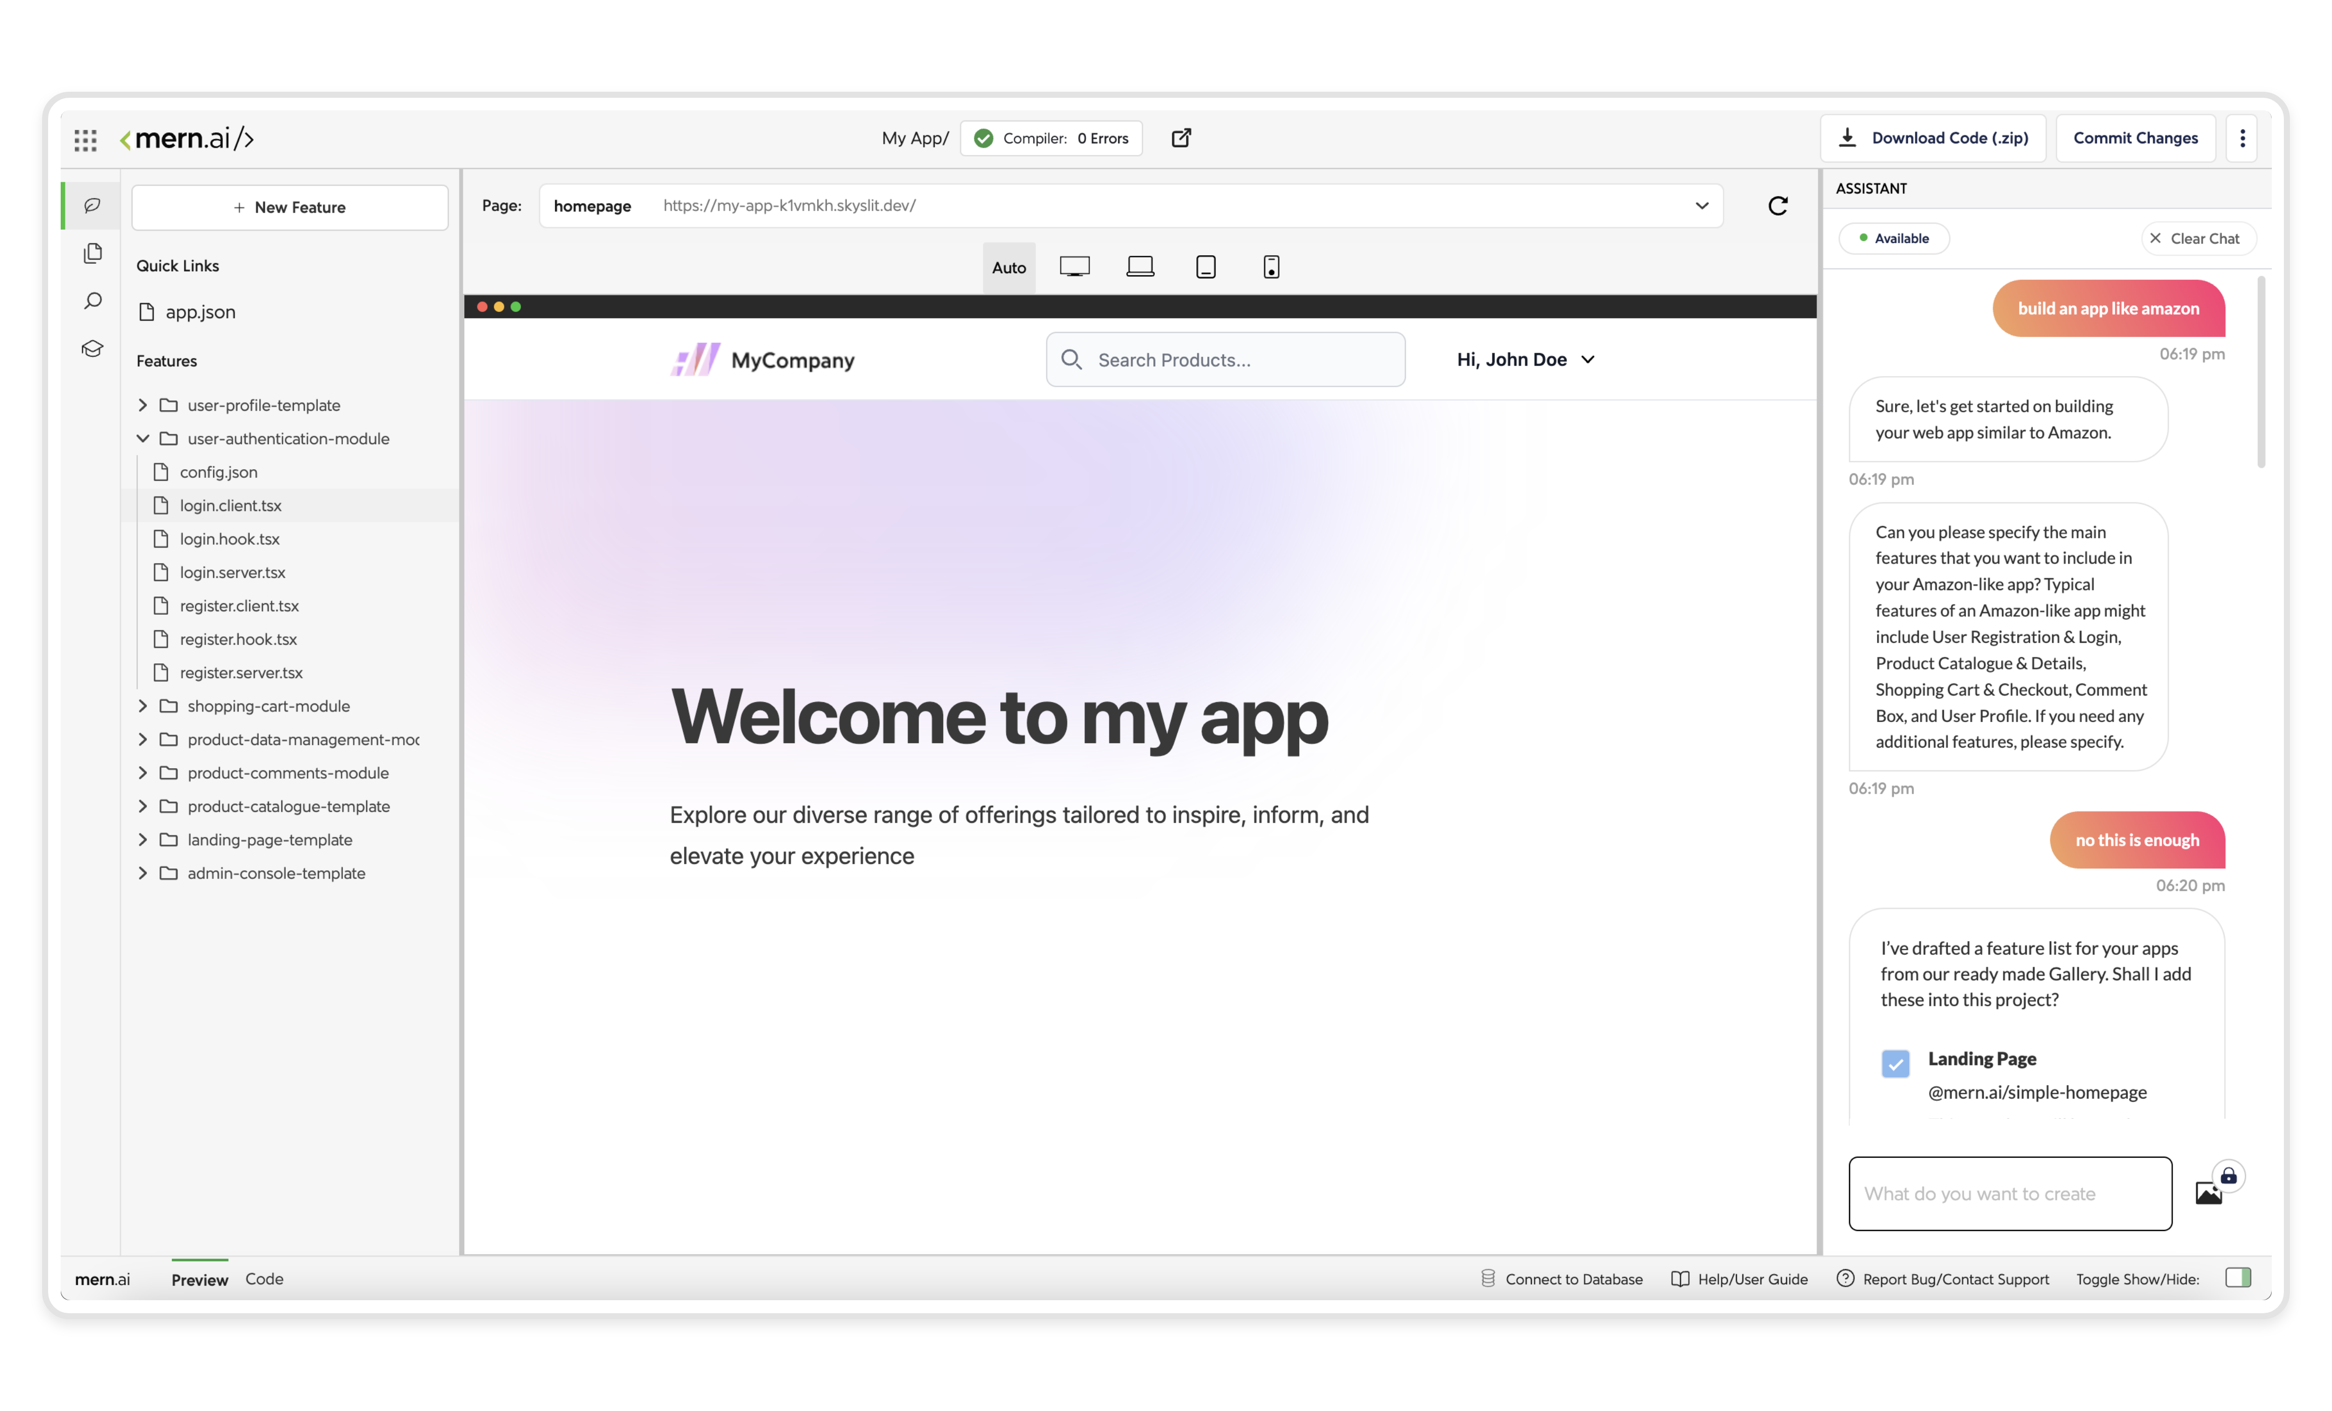Image resolution: width=2332 pixels, height=1411 pixels.
Task: Click the open-in-new-window icon
Action: click(x=1180, y=138)
